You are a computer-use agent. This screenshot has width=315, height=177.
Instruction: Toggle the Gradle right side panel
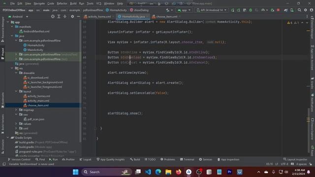(312, 83)
